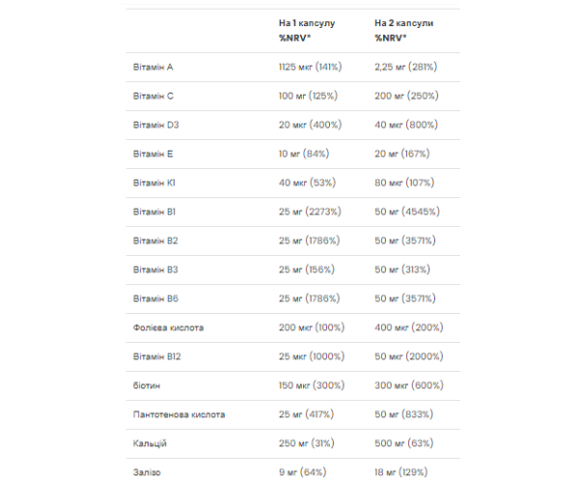Select the "Вітамін K1" row label
The width and height of the screenshot is (579, 483).
click(153, 183)
